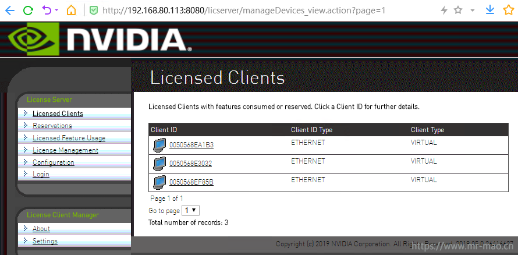This screenshot has width=518, height=255.
Task: Click ETHERNET in row 0050568EF85B
Action: pyautogui.click(x=308, y=180)
